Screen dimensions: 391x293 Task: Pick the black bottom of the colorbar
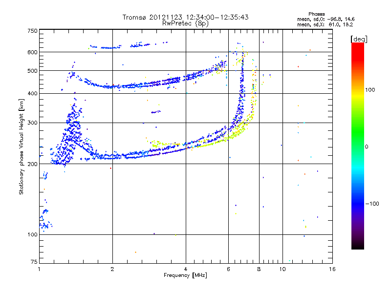pyautogui.click(x=358, y=247)
